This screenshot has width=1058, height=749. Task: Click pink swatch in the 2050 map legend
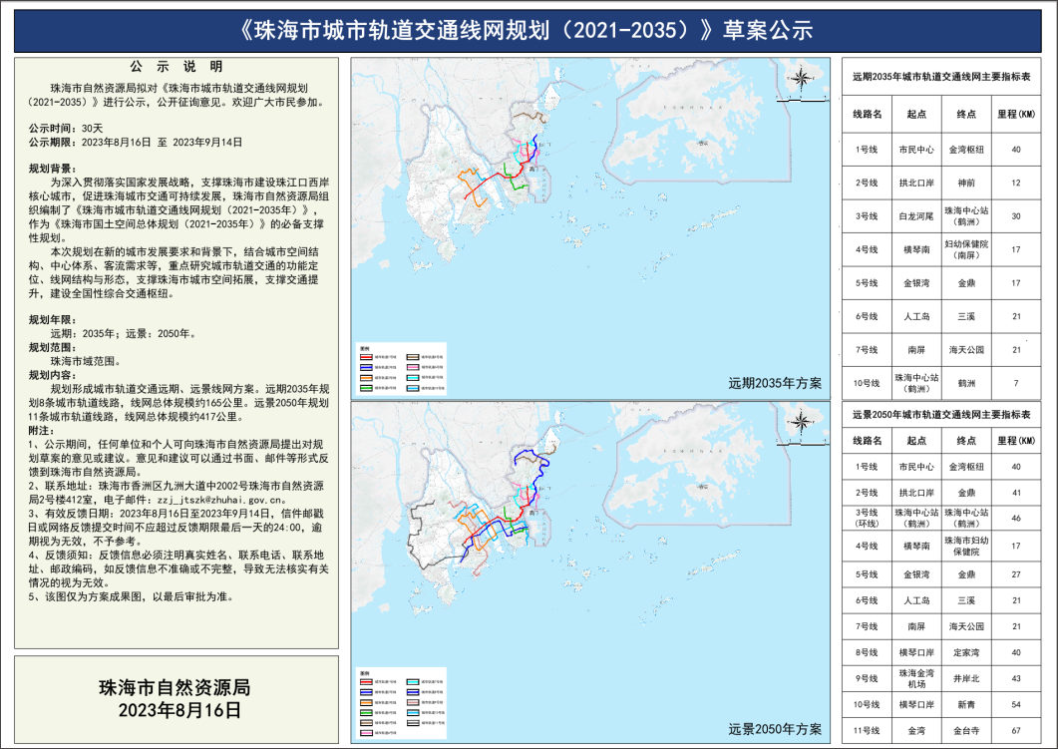pos(366,733)
